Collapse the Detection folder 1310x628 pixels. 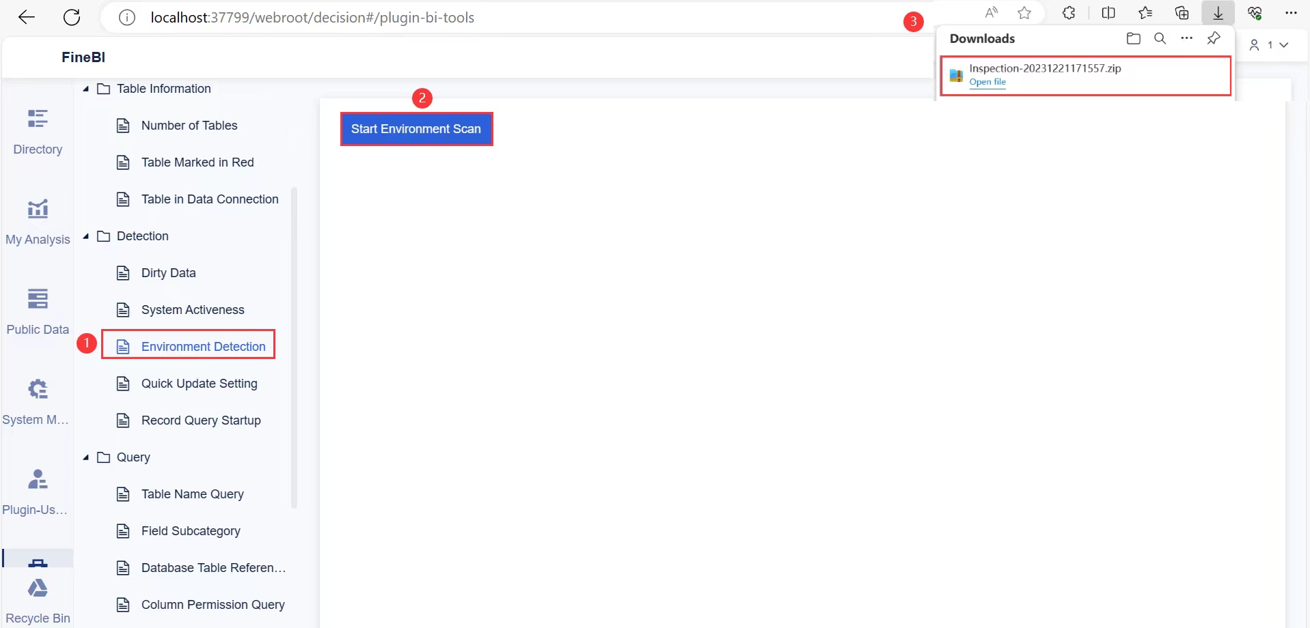pos(86,236)
